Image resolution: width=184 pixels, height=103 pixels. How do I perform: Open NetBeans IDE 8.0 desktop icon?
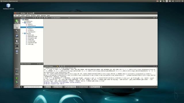[8, 7]
